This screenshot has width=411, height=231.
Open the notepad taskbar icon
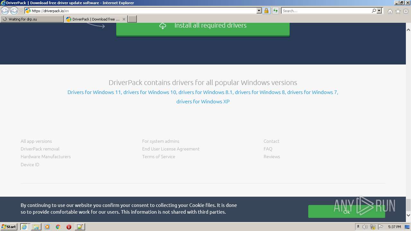[x=80, y=227]
